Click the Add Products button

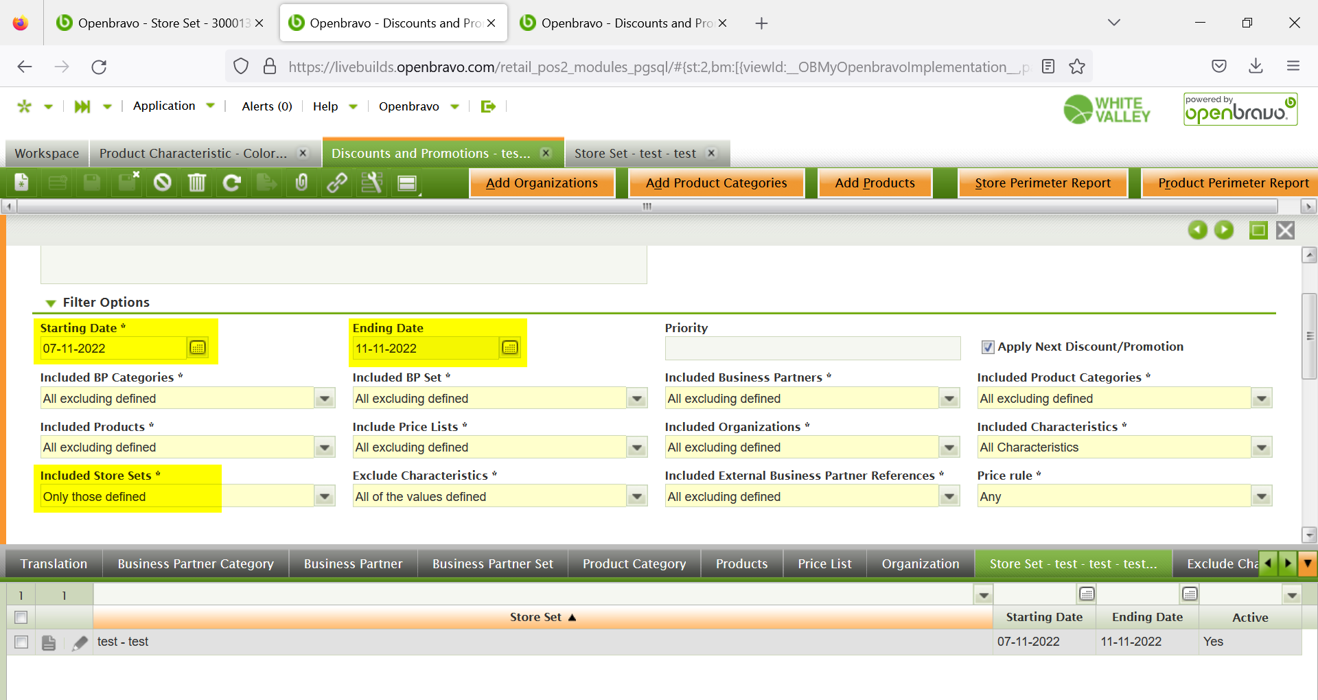click(x=875, y=183)
